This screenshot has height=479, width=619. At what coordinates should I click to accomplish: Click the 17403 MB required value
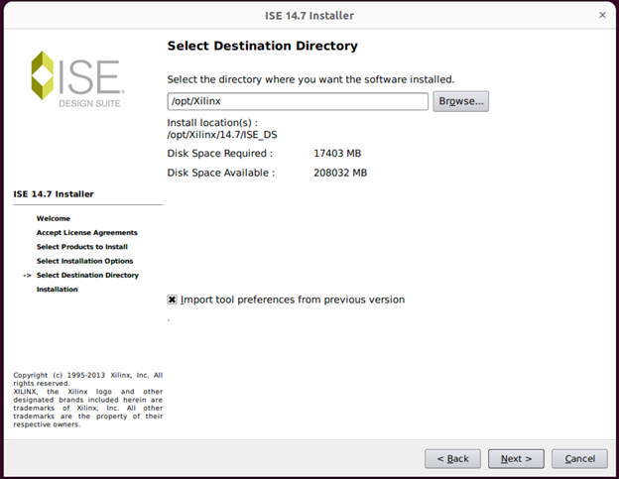[x=337, y=154]
